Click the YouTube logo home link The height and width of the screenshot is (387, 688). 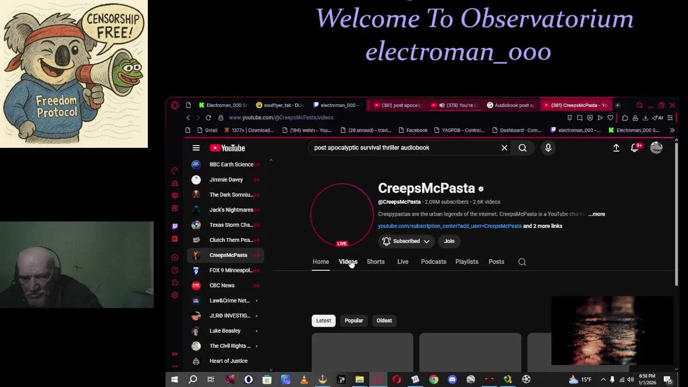(227, 148)
